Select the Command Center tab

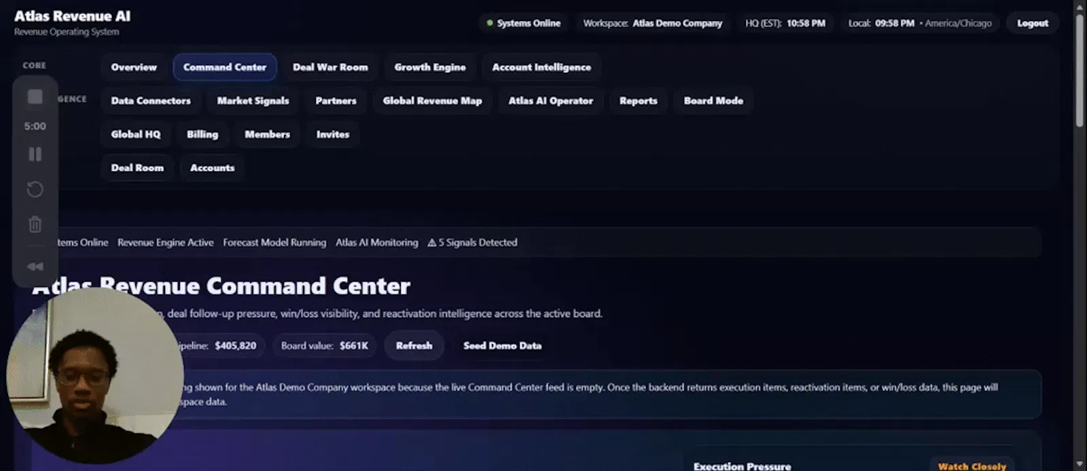coord(225,67)
